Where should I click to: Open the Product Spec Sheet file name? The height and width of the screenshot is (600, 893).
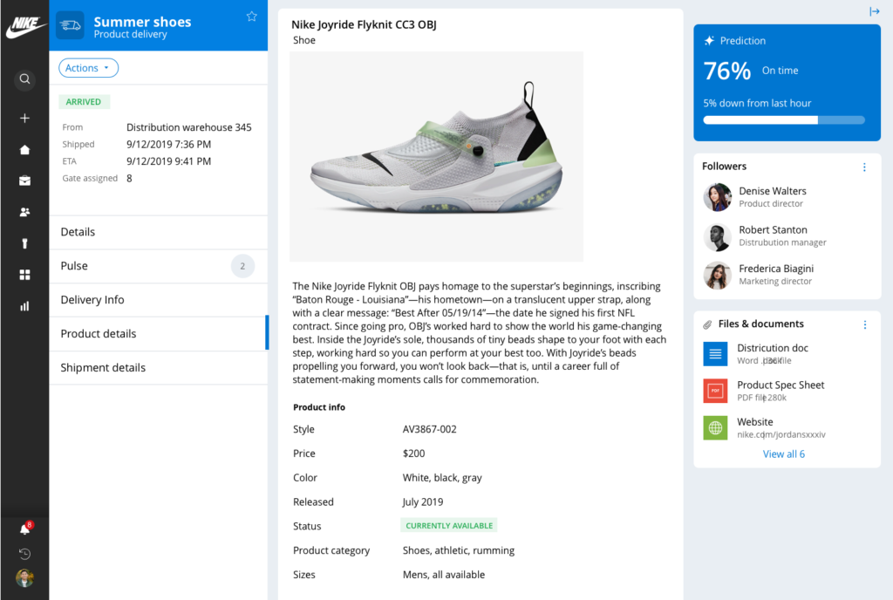point(781,385)
